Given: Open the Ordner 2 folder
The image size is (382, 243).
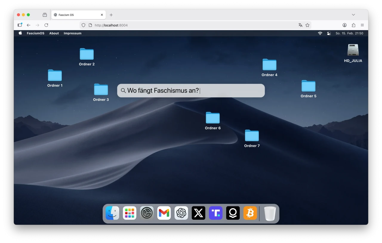Looking at the screenshot, I should point(87,54).
